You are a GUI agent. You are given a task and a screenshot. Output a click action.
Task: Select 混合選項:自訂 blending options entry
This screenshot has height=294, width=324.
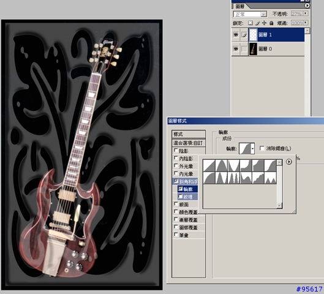click(189, 143)
